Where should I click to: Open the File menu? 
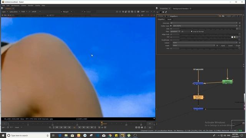coord(3,5)
